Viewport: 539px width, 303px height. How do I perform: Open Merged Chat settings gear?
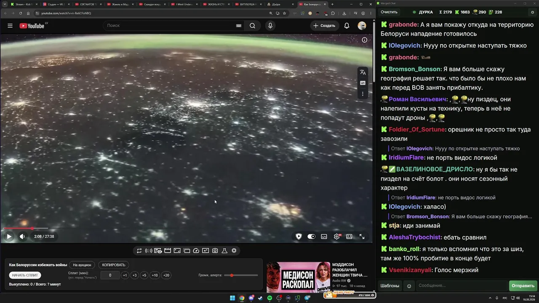tap(533, 12)
